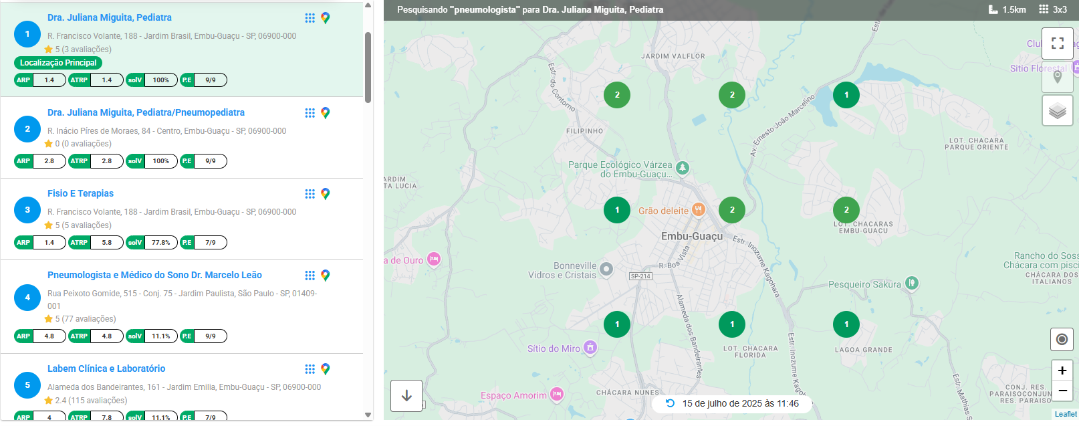
Task: Click grid icon for Dr. Marcelo Leão
Action: pos(310,276)
